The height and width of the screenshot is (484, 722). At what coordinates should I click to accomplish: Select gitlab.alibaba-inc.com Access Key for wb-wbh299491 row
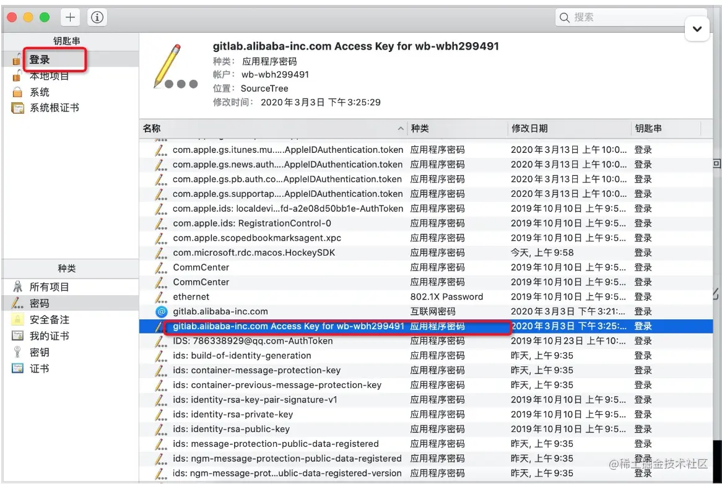coord(426,326)
